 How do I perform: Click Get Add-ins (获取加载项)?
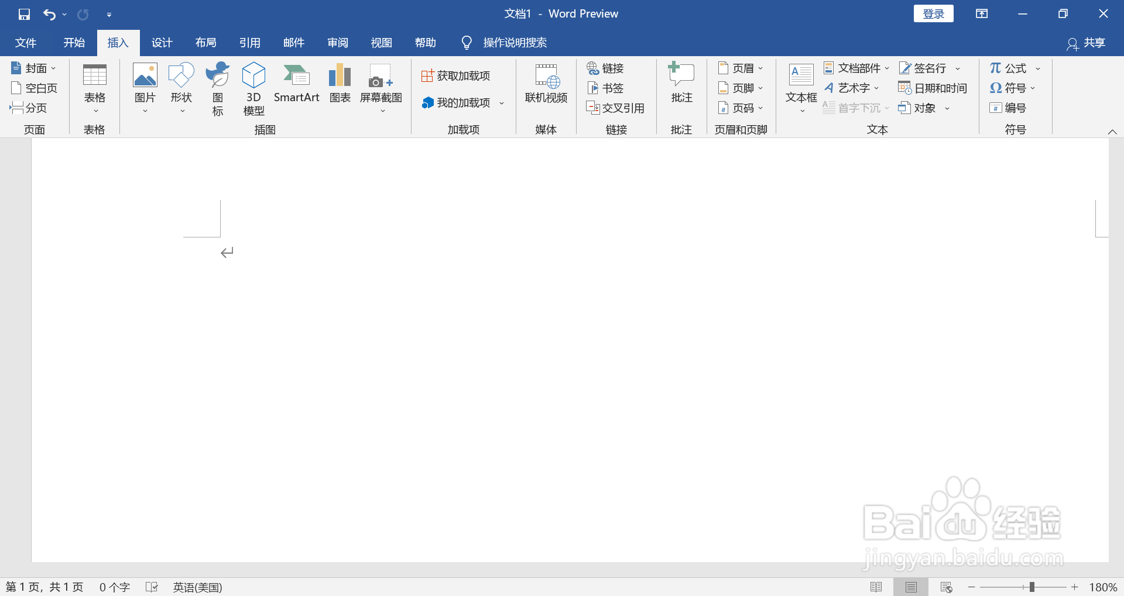pyautogui.click(x=456, y=76)
